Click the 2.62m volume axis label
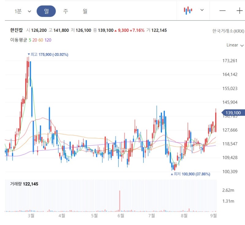Image resolution: width=245 pixels, height=225 pixels. click(228, 190)
